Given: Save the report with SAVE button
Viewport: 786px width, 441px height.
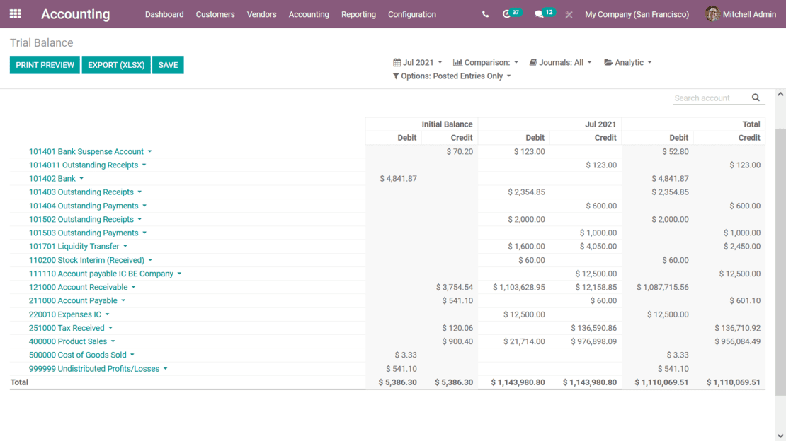Looking at the screenshot, I should [x=168, y=65].
